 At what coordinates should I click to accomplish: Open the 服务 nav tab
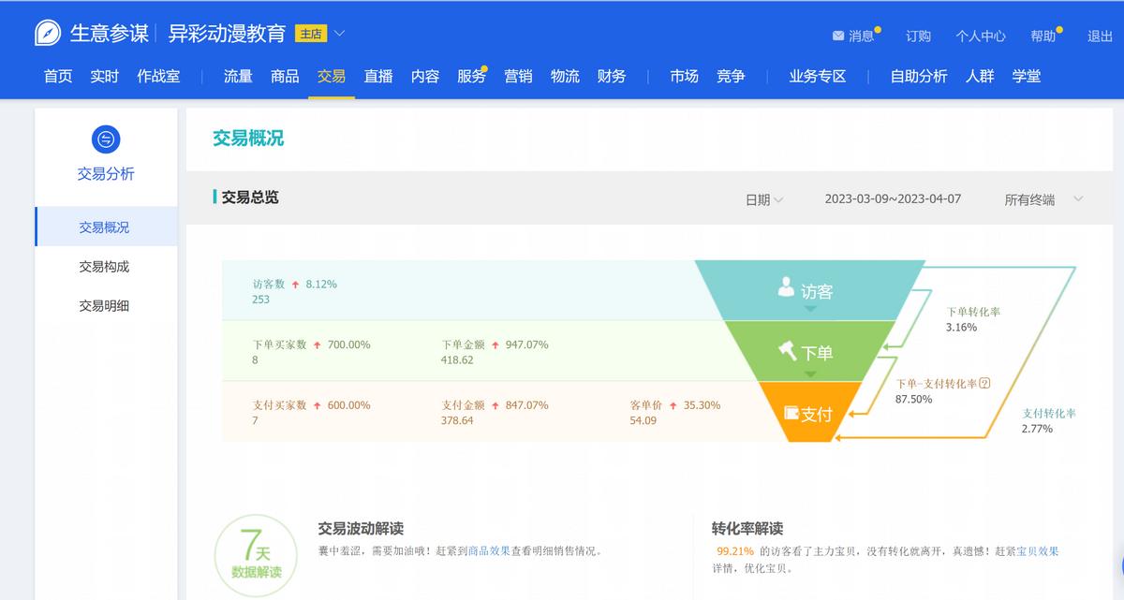471,76
